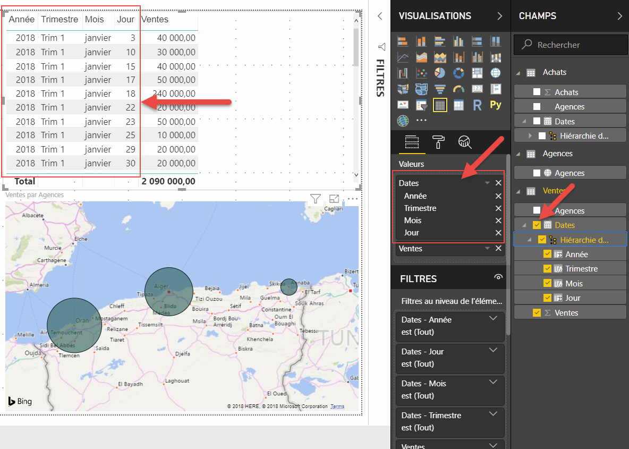The image size is (629, 449).
Task: Expand Dates - Jour filter card
Action: pyautogui.click(x=494, y=350)
